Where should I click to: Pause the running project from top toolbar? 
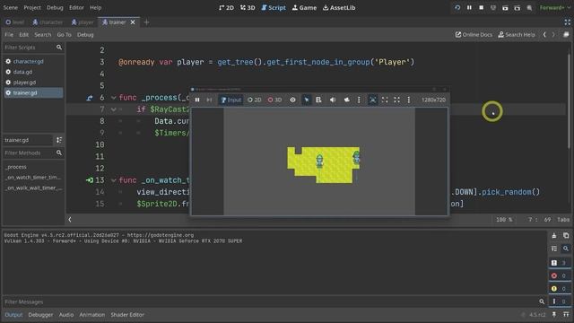click(469, 8)
